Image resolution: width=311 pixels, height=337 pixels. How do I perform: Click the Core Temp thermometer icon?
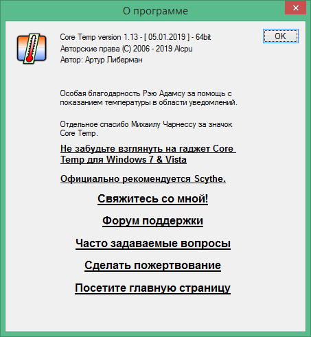(32, 49)
